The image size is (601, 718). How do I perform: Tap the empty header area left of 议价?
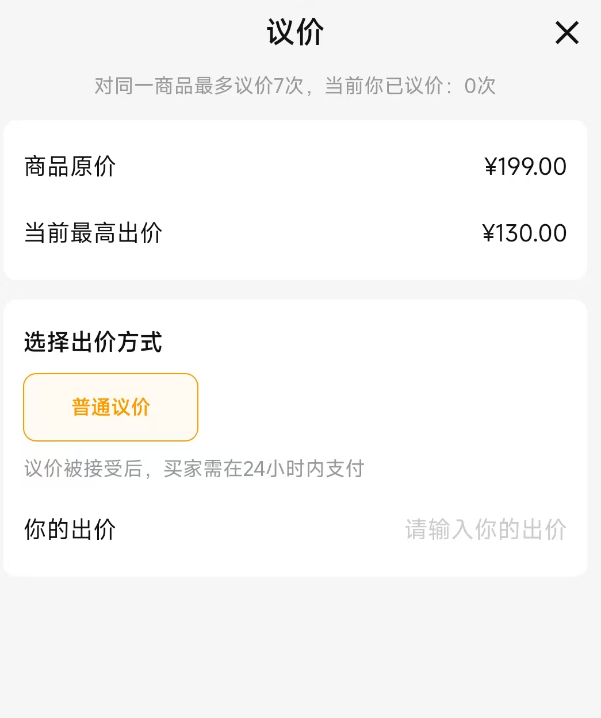tap(115, 32)
